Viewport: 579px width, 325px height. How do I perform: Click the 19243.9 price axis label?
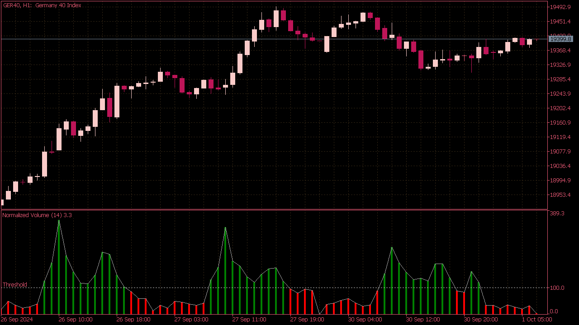point(560,94)
